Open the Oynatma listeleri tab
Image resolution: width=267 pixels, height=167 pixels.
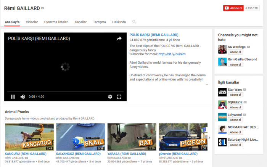(56, 22)
